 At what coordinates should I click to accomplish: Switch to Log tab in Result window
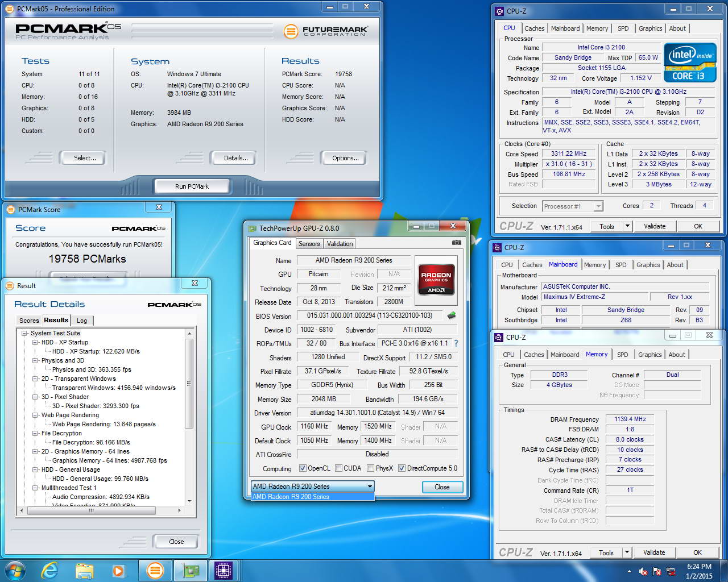[x=82, y=321]
